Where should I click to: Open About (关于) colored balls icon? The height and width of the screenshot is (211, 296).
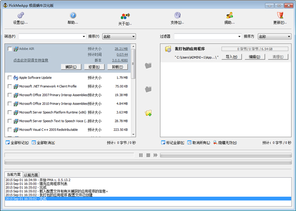pyautogui.click(x=125, y=16)
